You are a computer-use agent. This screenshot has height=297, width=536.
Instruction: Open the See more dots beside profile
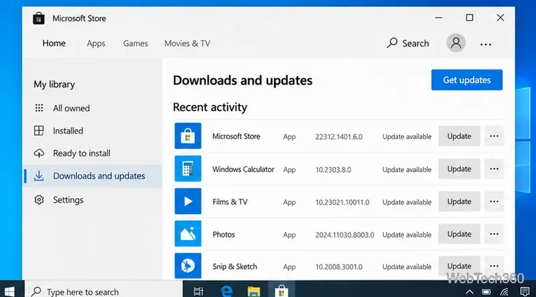[x=485, y=44]
